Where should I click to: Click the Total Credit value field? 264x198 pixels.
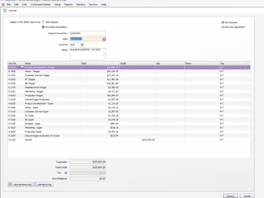coord(87,167)
